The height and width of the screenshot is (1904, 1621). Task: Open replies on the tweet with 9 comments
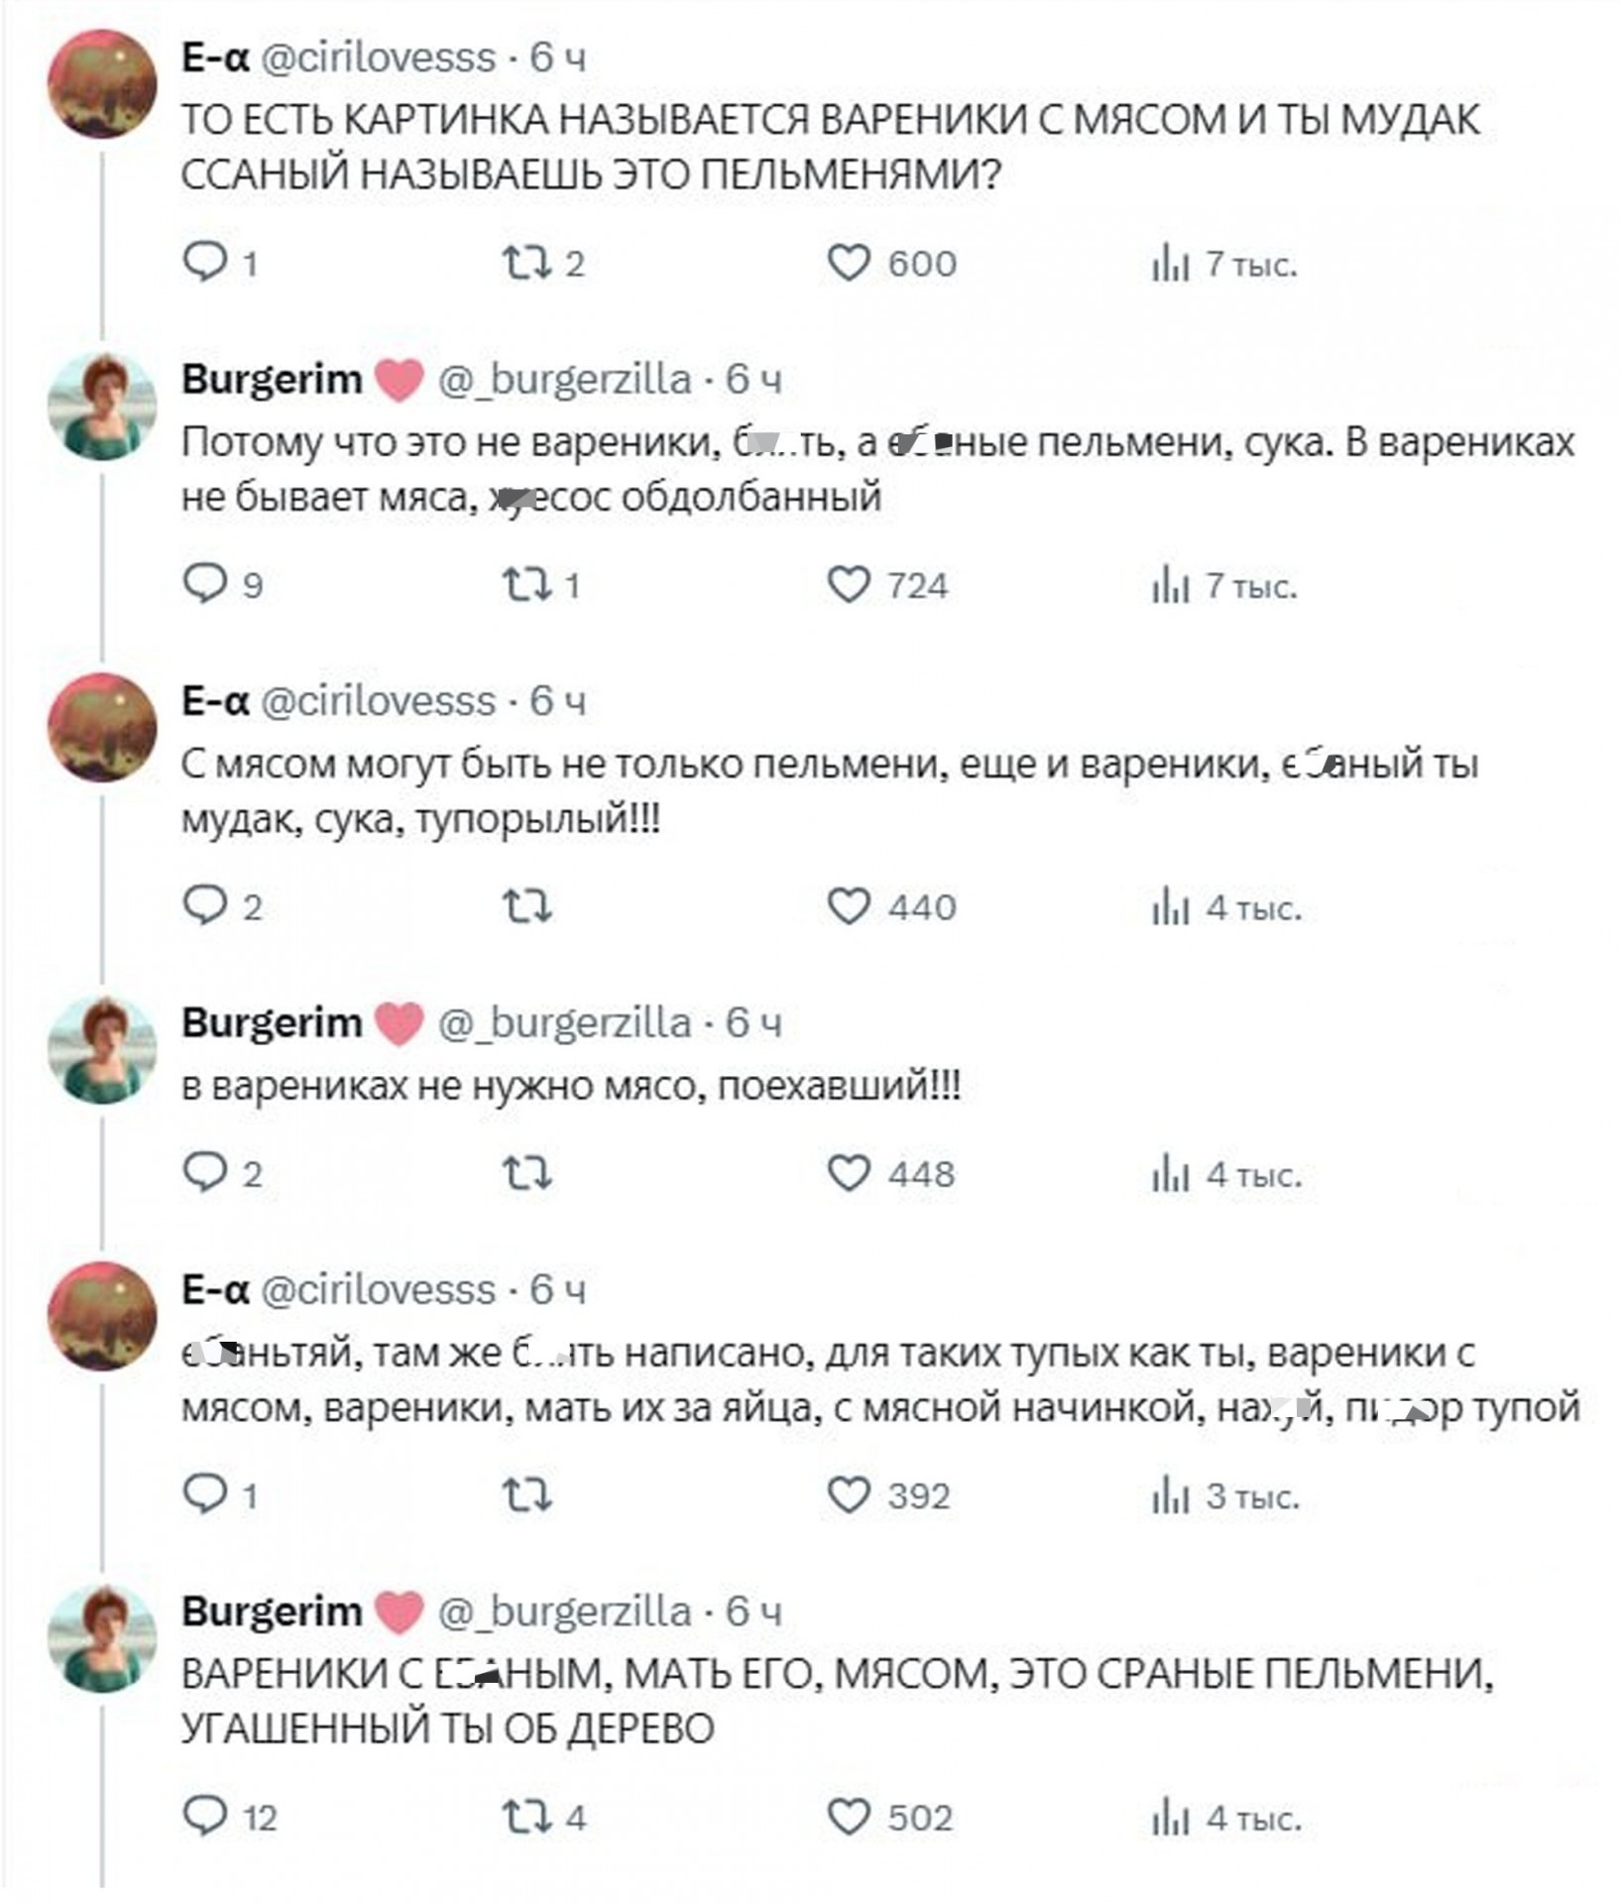(x=206, y=584)
